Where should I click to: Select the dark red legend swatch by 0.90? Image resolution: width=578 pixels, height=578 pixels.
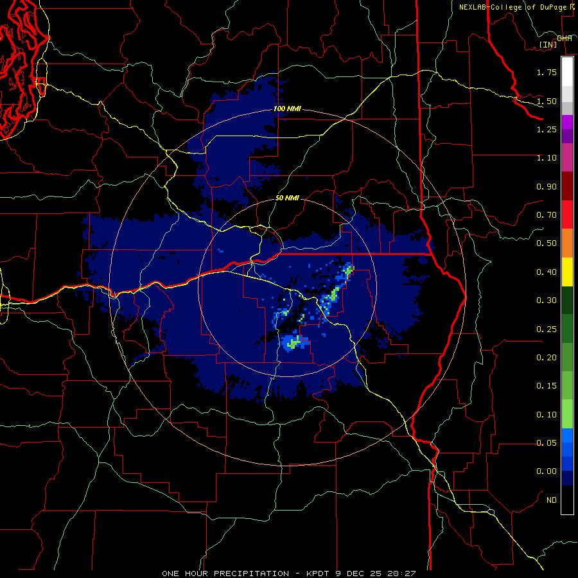567,186
